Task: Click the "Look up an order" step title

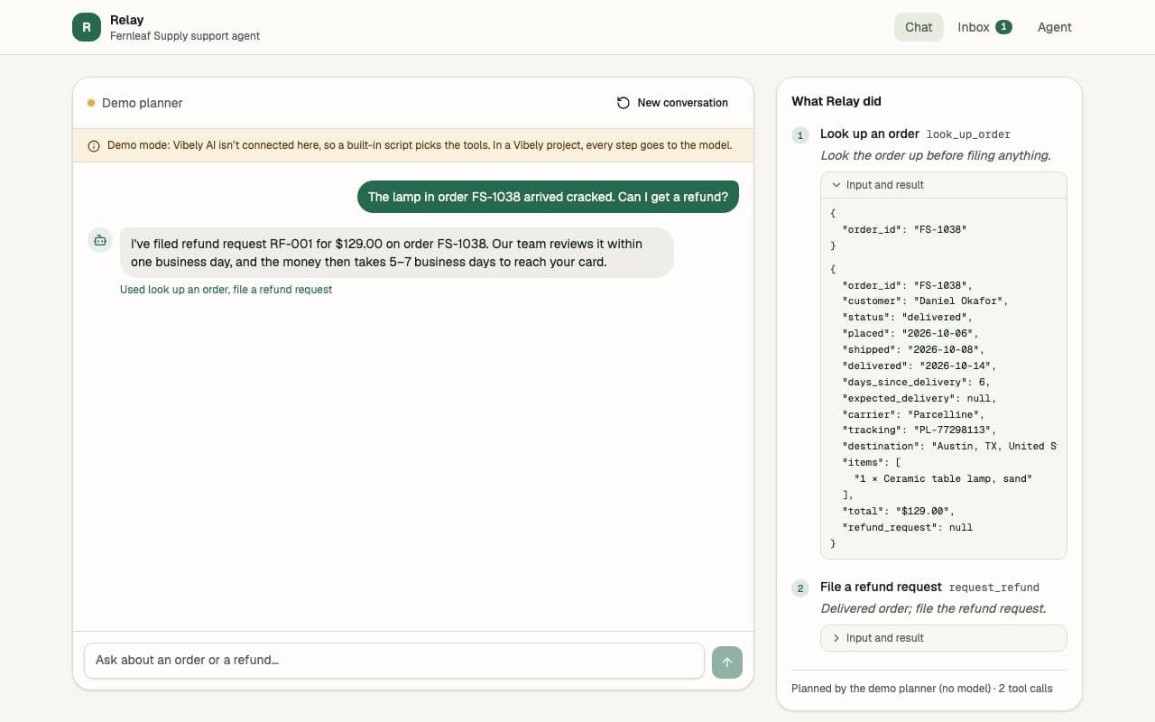Action: (870, 134)
